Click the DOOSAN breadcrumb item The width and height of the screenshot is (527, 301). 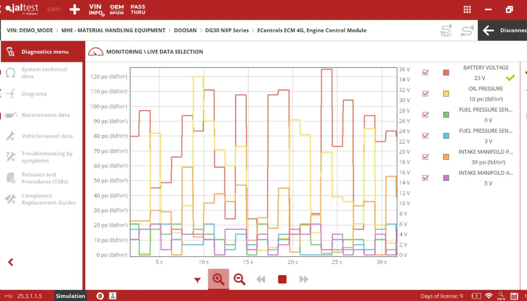click(x=185, y=30)
